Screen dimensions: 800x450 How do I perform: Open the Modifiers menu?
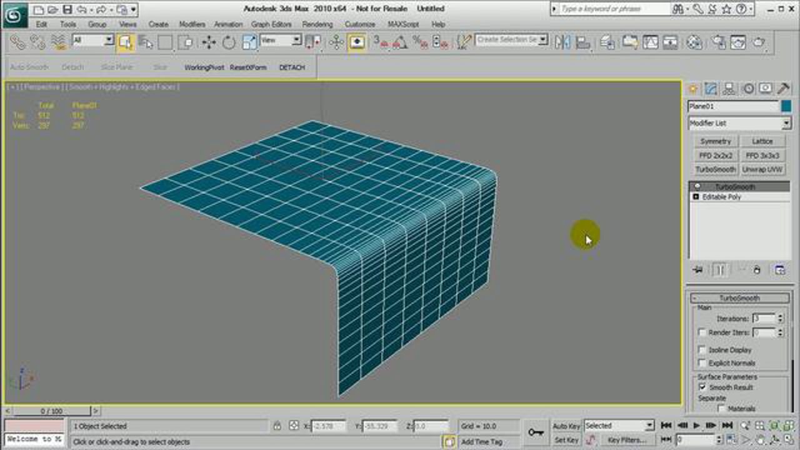point(192,24)
